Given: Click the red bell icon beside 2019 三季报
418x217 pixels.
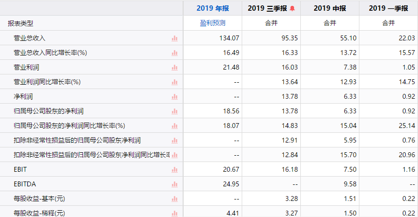Looking at the screenshot, I should (292, 8).
